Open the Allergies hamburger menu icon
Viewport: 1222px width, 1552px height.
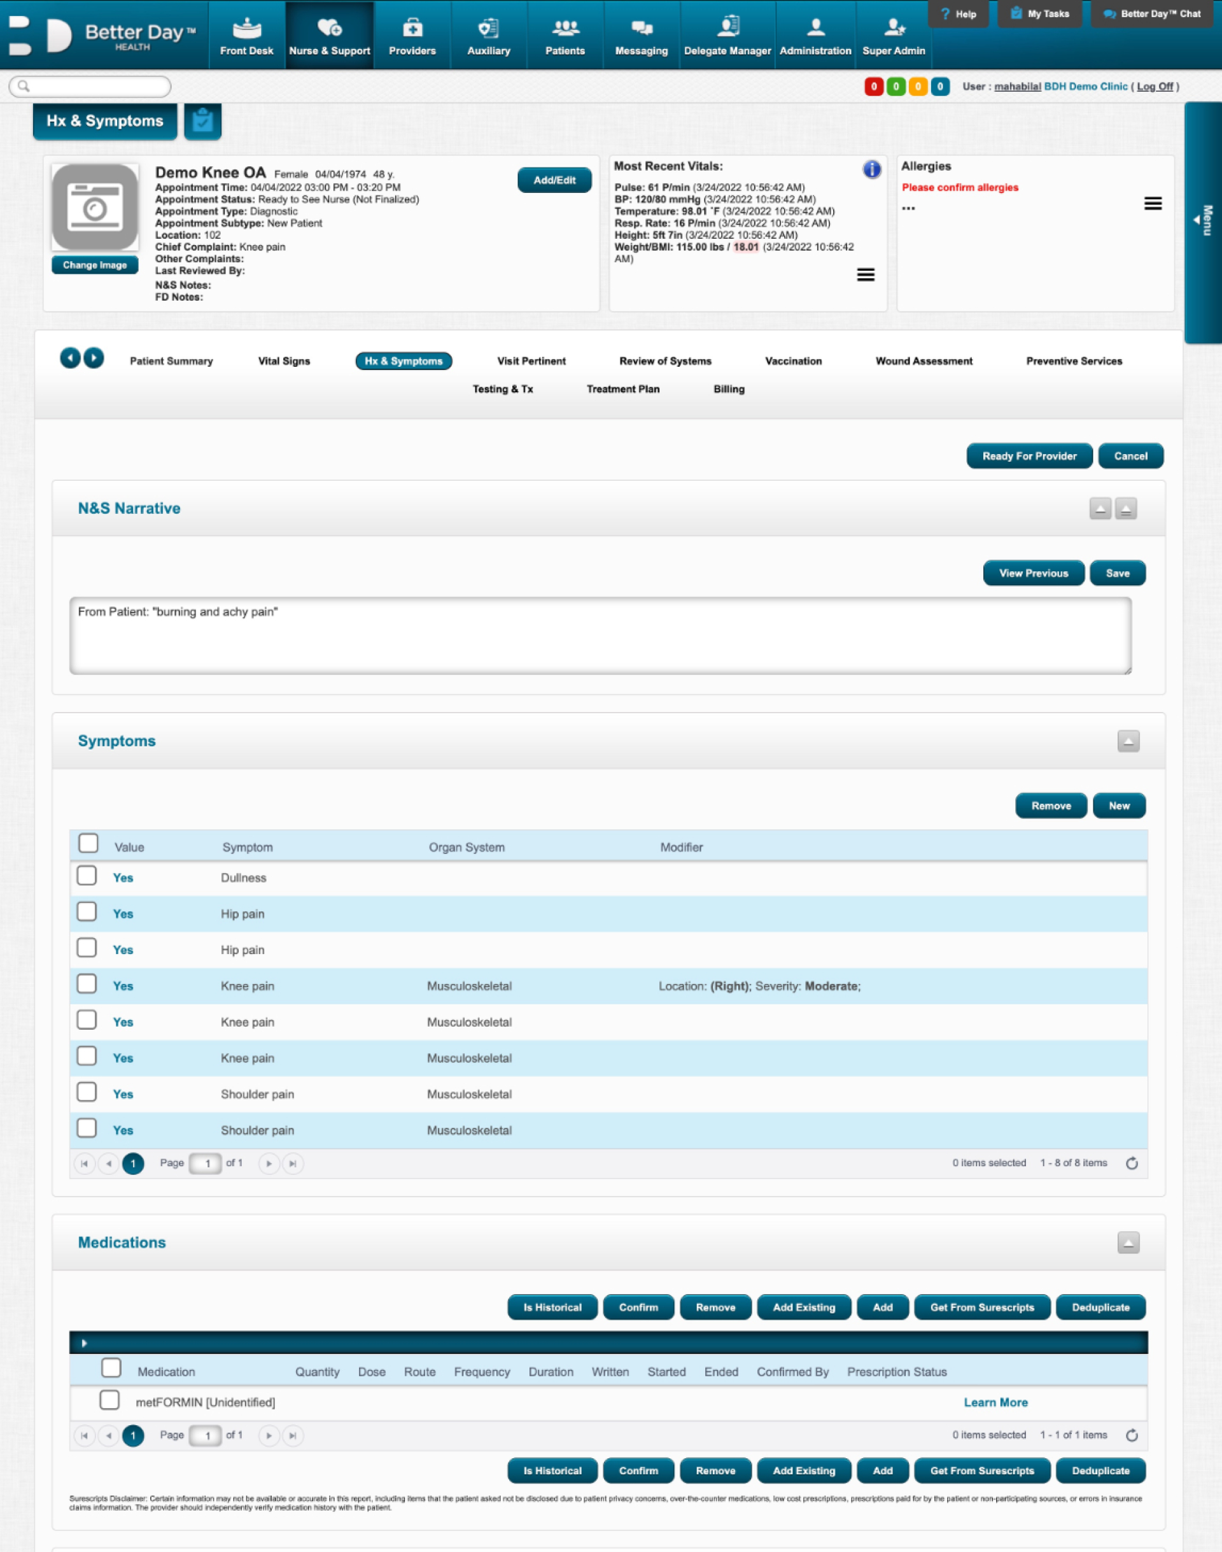tap(1152, 204)
